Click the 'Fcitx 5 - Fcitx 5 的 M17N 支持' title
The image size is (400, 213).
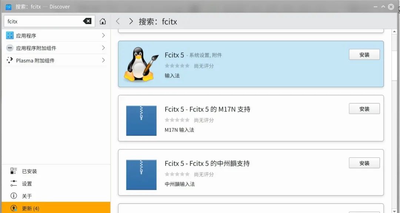[207, 109]
